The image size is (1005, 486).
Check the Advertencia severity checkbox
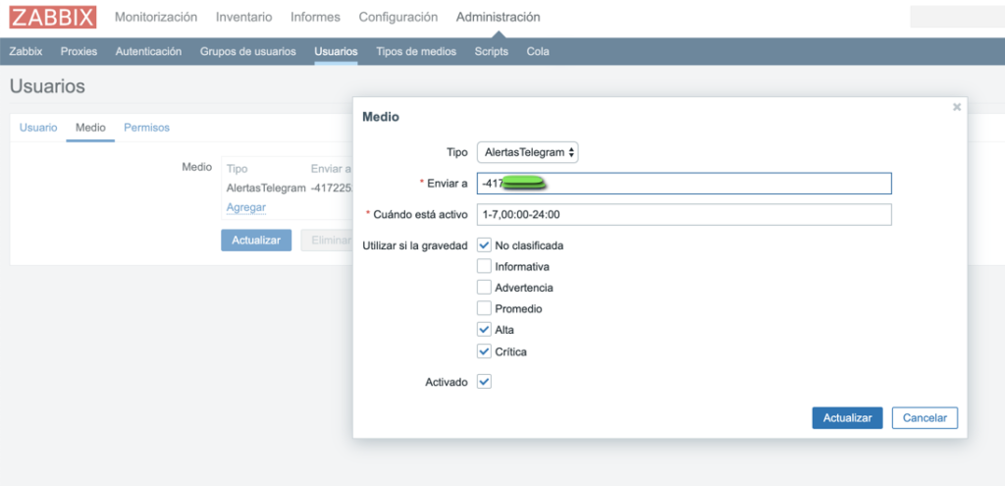[x=484, y=288]
